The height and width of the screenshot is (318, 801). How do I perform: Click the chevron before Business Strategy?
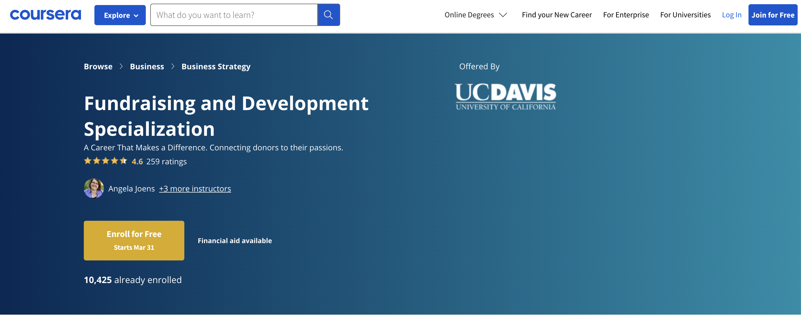tap(173, 66)
